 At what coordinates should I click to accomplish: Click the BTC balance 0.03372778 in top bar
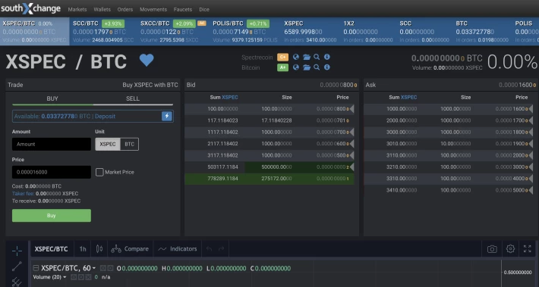[475, 32]
